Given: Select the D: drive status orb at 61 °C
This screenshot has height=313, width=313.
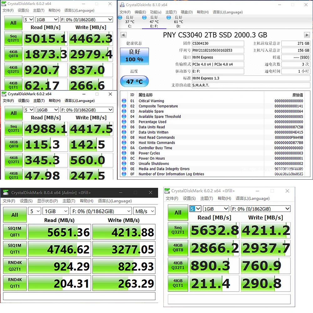Looking at the screenshot, I should 169,17.
